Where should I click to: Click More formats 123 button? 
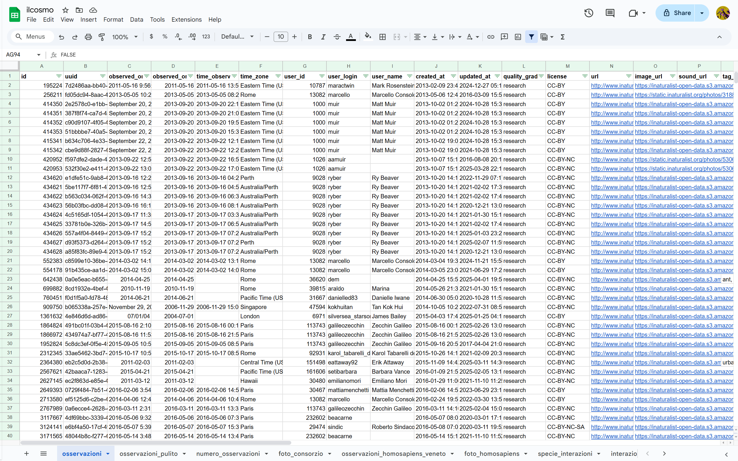click(206, 37)
